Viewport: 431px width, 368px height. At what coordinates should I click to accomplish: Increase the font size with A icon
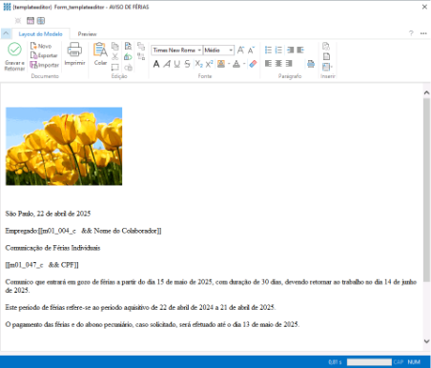(x=240, y=50)
